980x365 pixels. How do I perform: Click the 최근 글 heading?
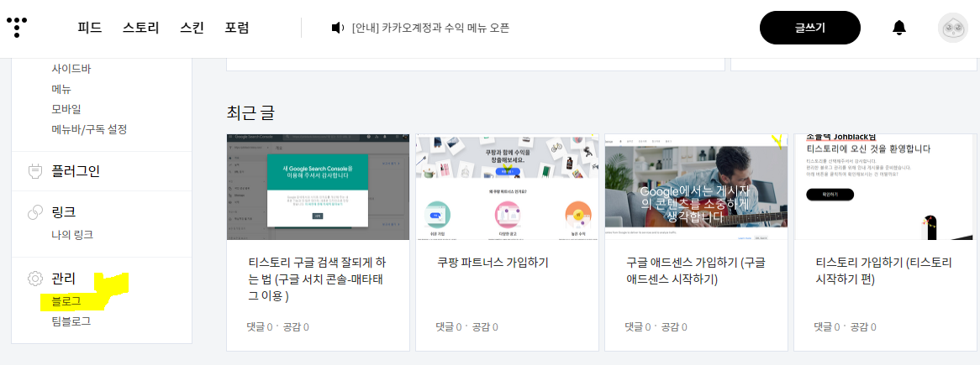(250, 113)
